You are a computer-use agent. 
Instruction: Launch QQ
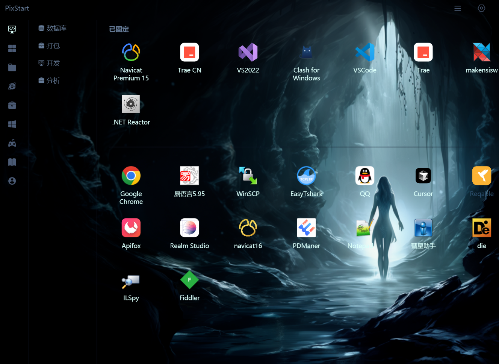365,176
